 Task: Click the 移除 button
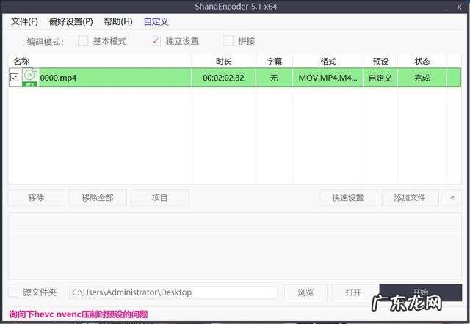click(36, 198)
